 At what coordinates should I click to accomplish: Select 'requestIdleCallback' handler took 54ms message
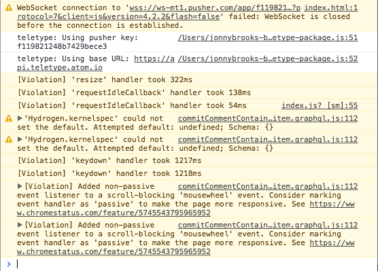coord(132,105)
